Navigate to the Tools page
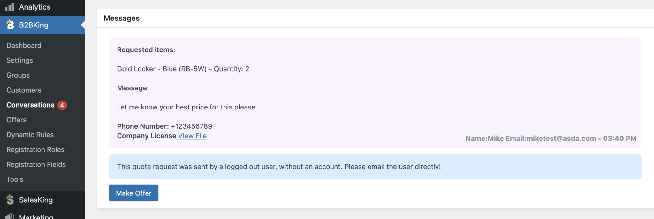654x219 pixels. pos(14,179)
